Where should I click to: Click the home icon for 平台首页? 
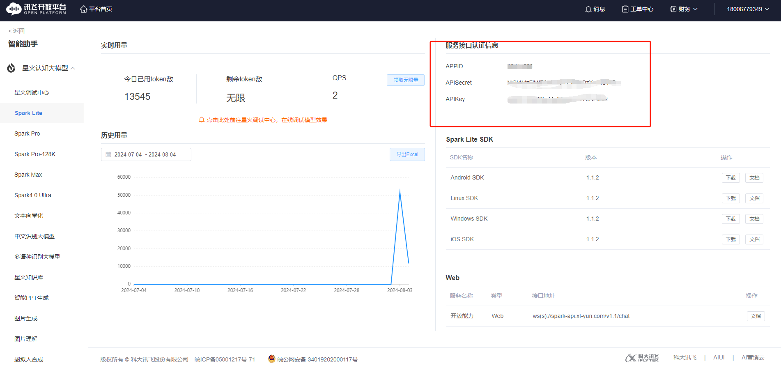coord(84,9)
